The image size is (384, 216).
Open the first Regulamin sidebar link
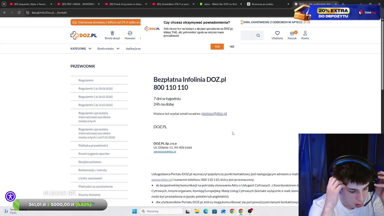(x=86, y=80)
